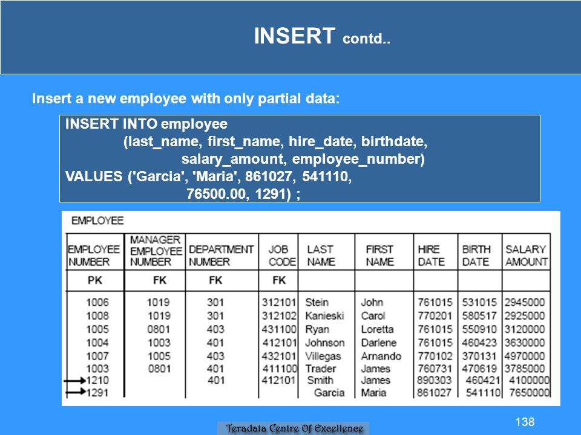
Task: Click the "FIRST NAME" column header
Action: click(x=380, y=256)
